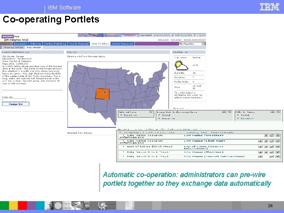Edit the Click Map to Weather wire
Image resolution: width=284 pixels, height=213 pixels.
click(x=272, y=152)
